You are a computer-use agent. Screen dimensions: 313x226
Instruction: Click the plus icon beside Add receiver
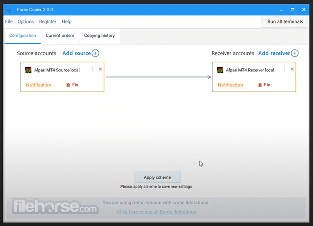295,53
